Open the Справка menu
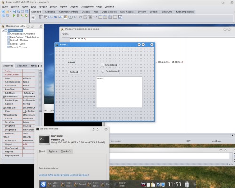The width and height of the screenshot is (235, 188). pyautogui.click(x=110, y=7)
